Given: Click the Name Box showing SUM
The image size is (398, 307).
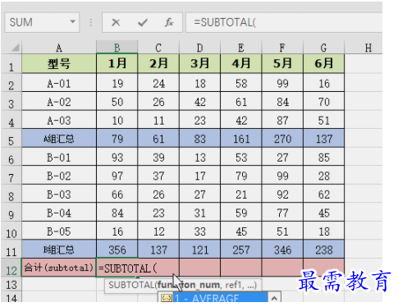Looking at the screenshot, I should [42, 22].
